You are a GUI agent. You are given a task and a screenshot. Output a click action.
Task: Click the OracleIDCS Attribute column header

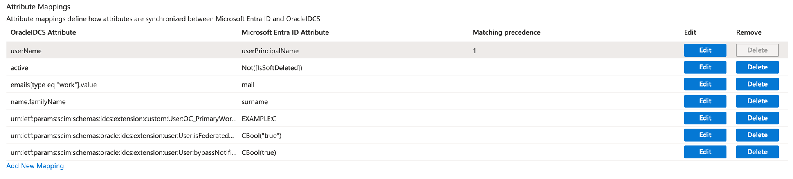click(x=43, y=32)
